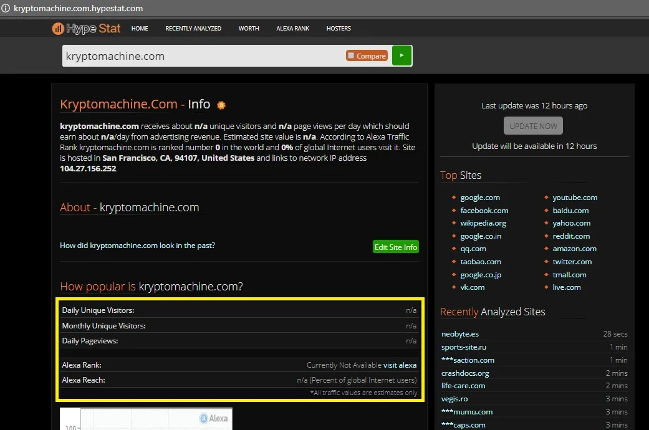Click the 'Last update was 12 hours ago' text
Image resolution: width=649 pixels, height=430 pixels.
pyautogui.click(x=534, y=106)
